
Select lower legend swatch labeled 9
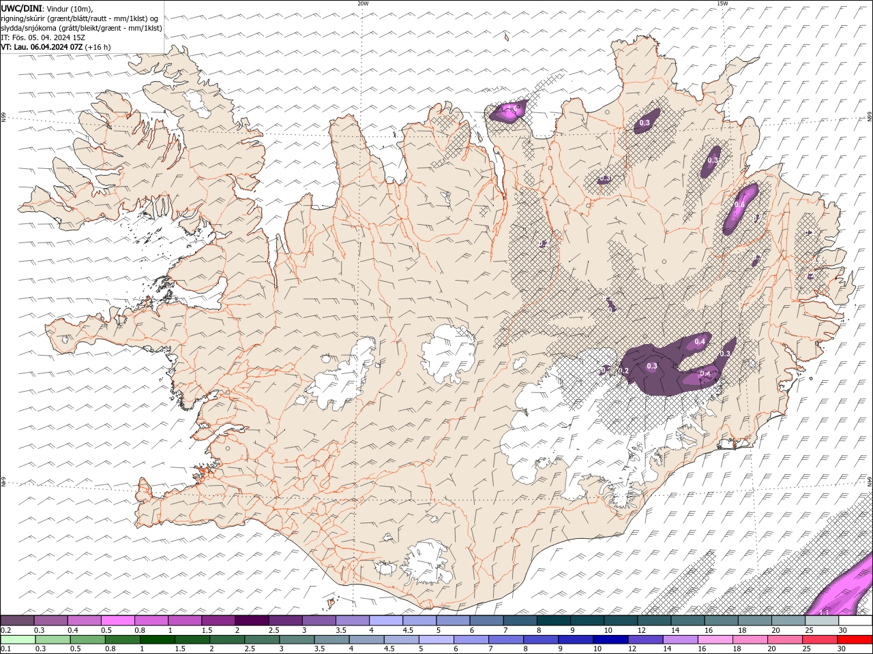coord(576,640)
